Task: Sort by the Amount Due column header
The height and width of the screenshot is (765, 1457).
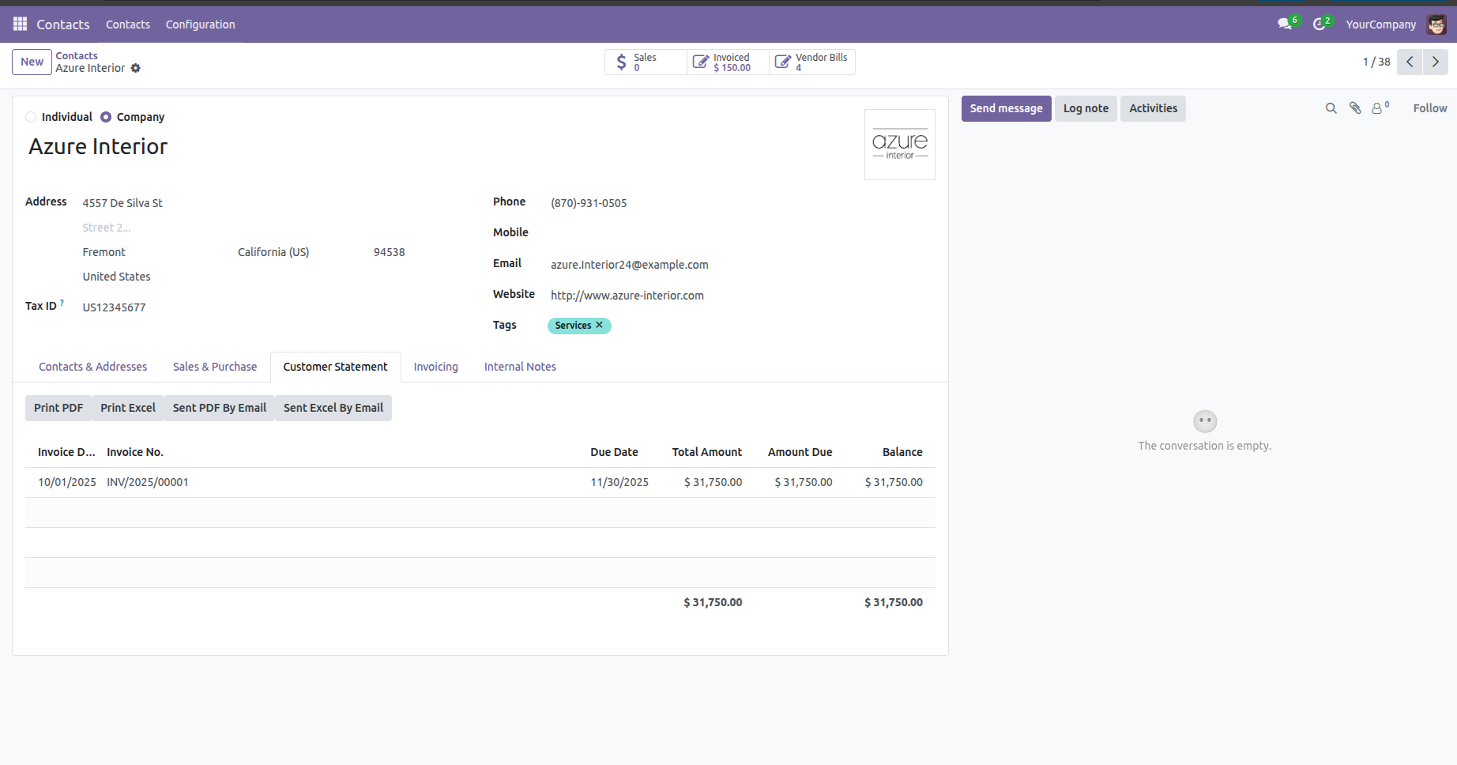Action: [x=800, y=452]
